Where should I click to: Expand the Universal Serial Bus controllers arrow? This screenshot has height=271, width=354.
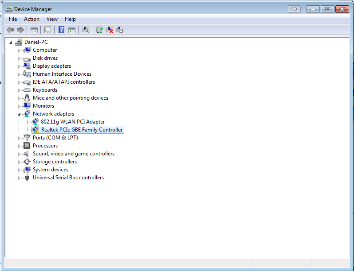19,178
